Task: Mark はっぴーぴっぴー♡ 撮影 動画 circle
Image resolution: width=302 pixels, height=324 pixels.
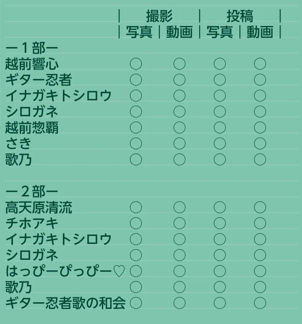Action: point(179,271)
